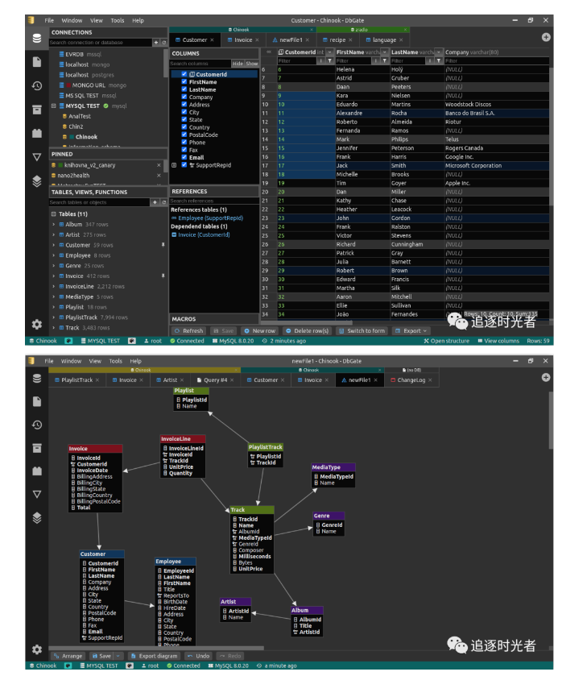Click plus icon beside Search tables field

[x=155, y=202]
